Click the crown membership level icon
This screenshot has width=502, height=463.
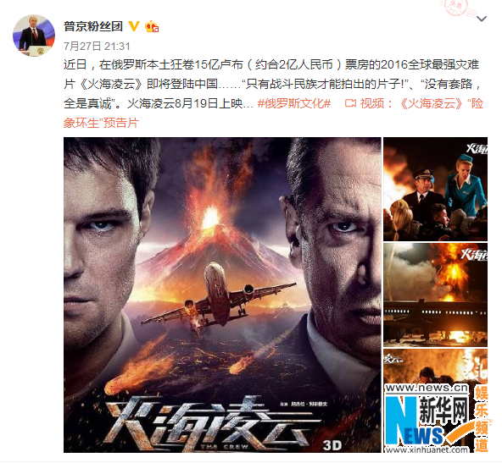pos(152,26)
